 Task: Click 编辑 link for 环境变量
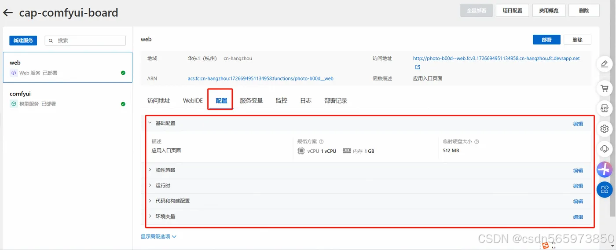pyautogui.click(x=578, y=217)
